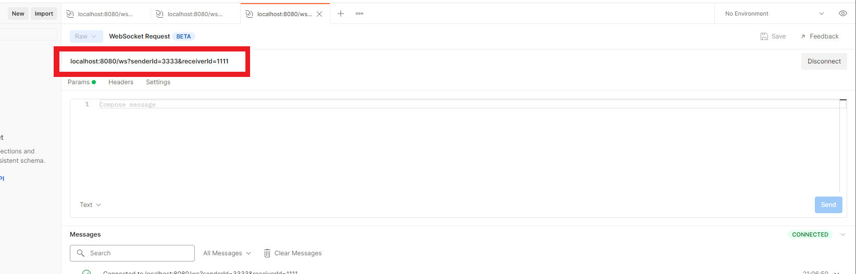Open the Text message format dropdown
The height and width of the screenshot is (274, 856).
[x=90, y=205]
